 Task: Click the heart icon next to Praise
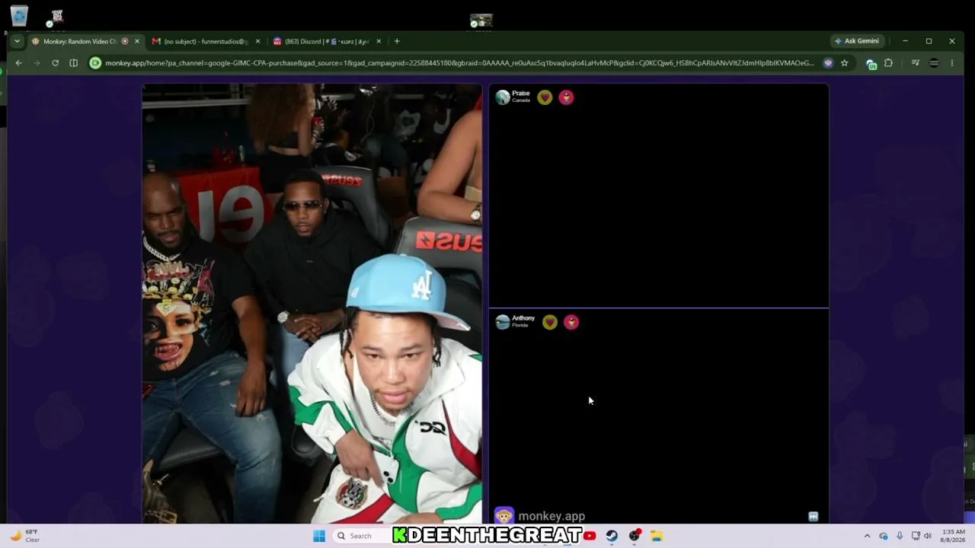[545, 97]
